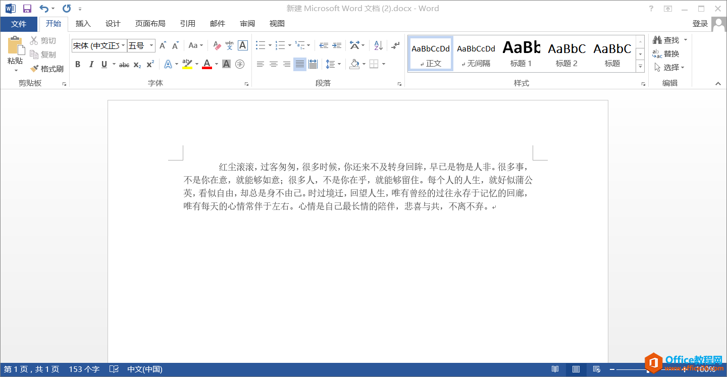Undo the last action
This screenshot has height=377, width=727.
click(x=44, y=9)
